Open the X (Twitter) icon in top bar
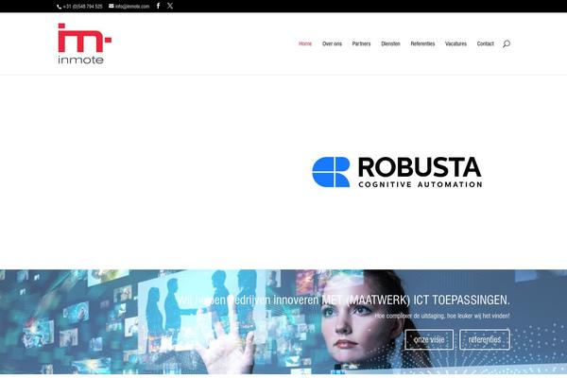The image size is (567, 378). [x=170, y=6]
